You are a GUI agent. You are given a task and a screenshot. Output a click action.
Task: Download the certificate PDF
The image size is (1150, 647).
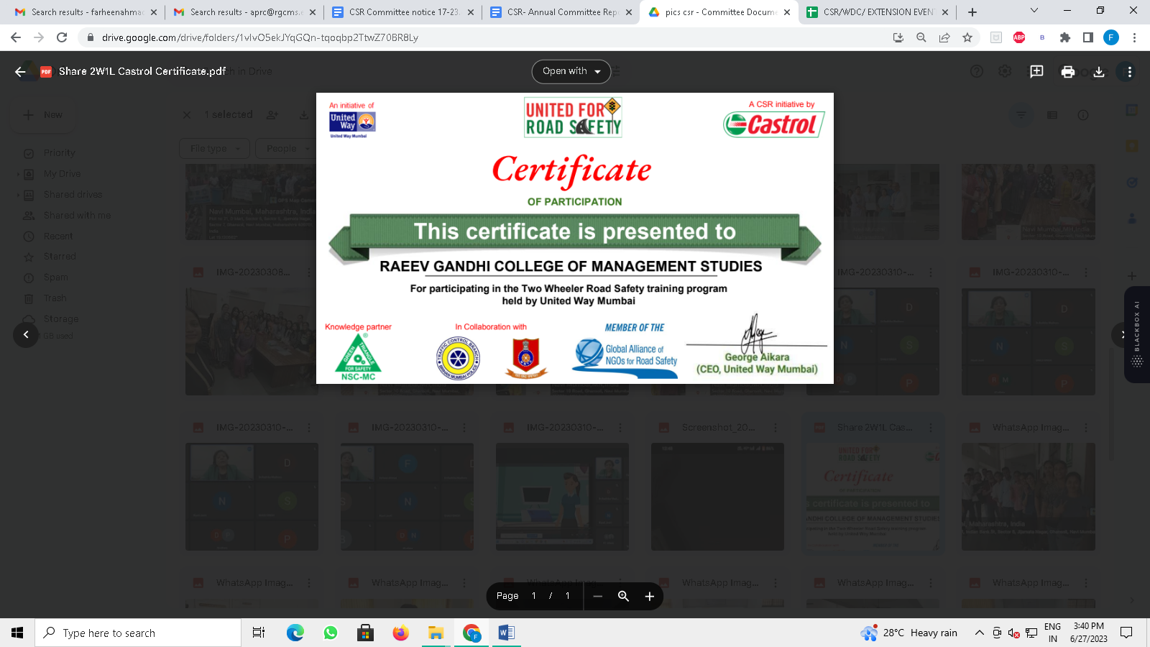coord(1099,71)
